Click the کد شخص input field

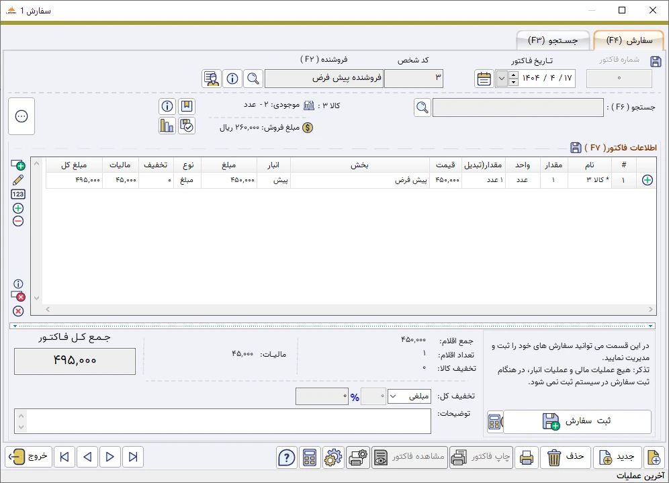click(x=414, y=79)
